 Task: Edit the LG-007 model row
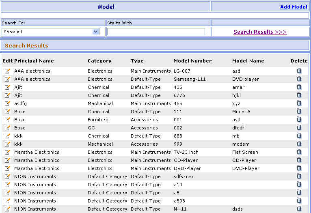7,71
